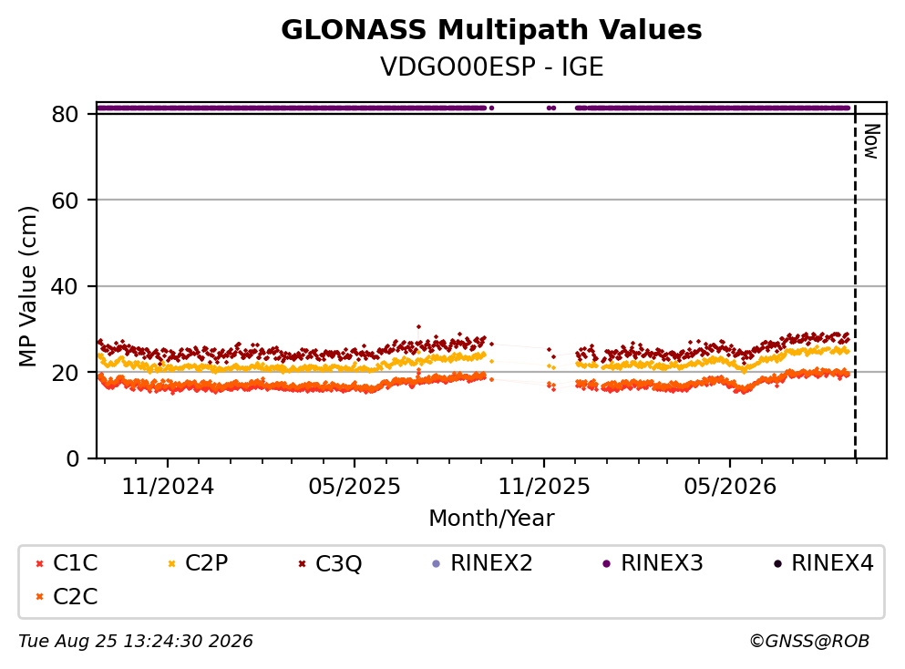Click the VDGO00ESP - IGE subtitle
The width and height of the screenshot is (905, 669).
(491, 67)
